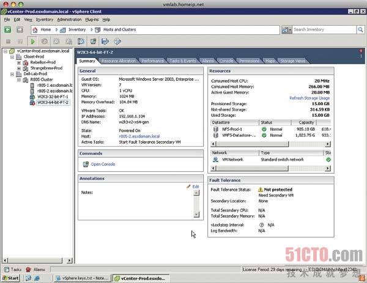Click the red alert icon in header
This screenshot has width=367, height=283.
point(361,51)
